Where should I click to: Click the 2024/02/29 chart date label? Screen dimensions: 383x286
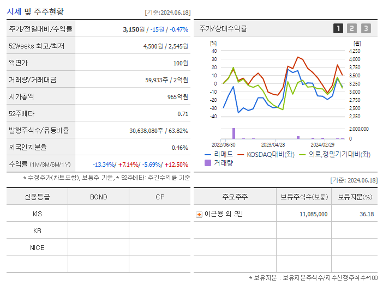tap(322, 145)
